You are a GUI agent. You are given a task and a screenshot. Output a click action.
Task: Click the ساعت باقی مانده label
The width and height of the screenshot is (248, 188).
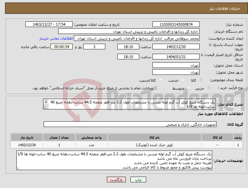(35, 47)
